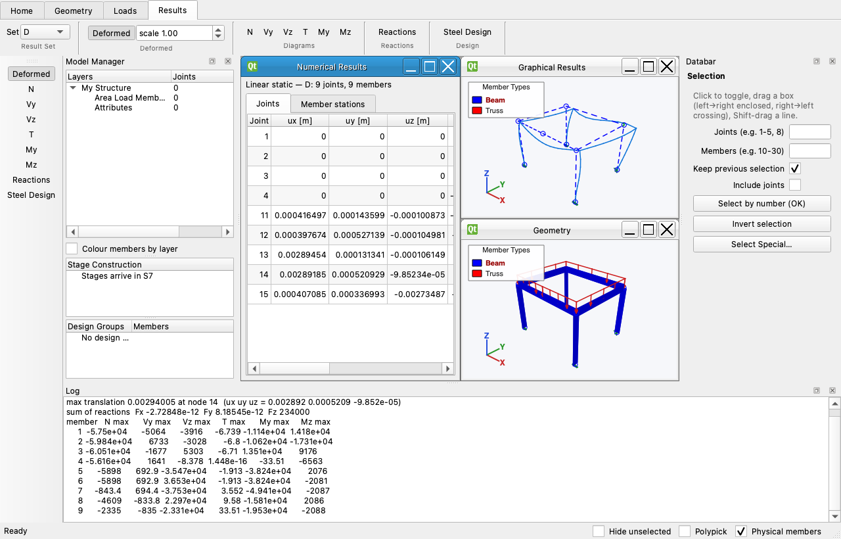
Task: Click Qt icon of Numerical Results window
Action: [x=252, y=66]
